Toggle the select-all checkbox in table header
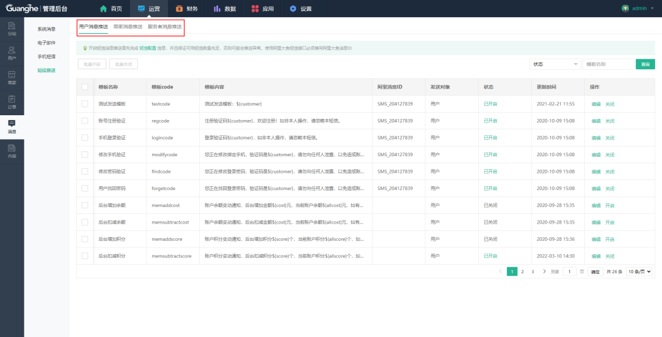The width and height of the screenshot is (662, 337). tap(85, 87)
